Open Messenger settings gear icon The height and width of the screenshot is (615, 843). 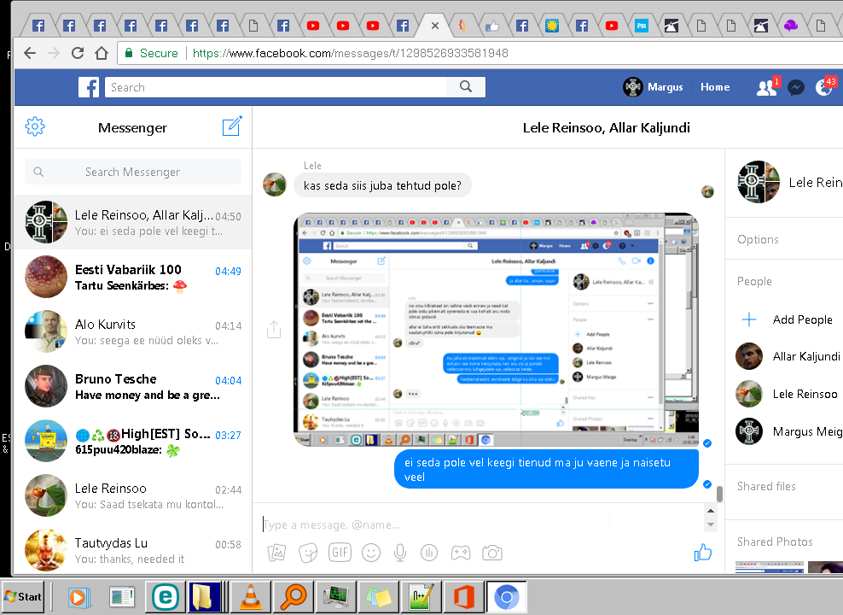35,127
